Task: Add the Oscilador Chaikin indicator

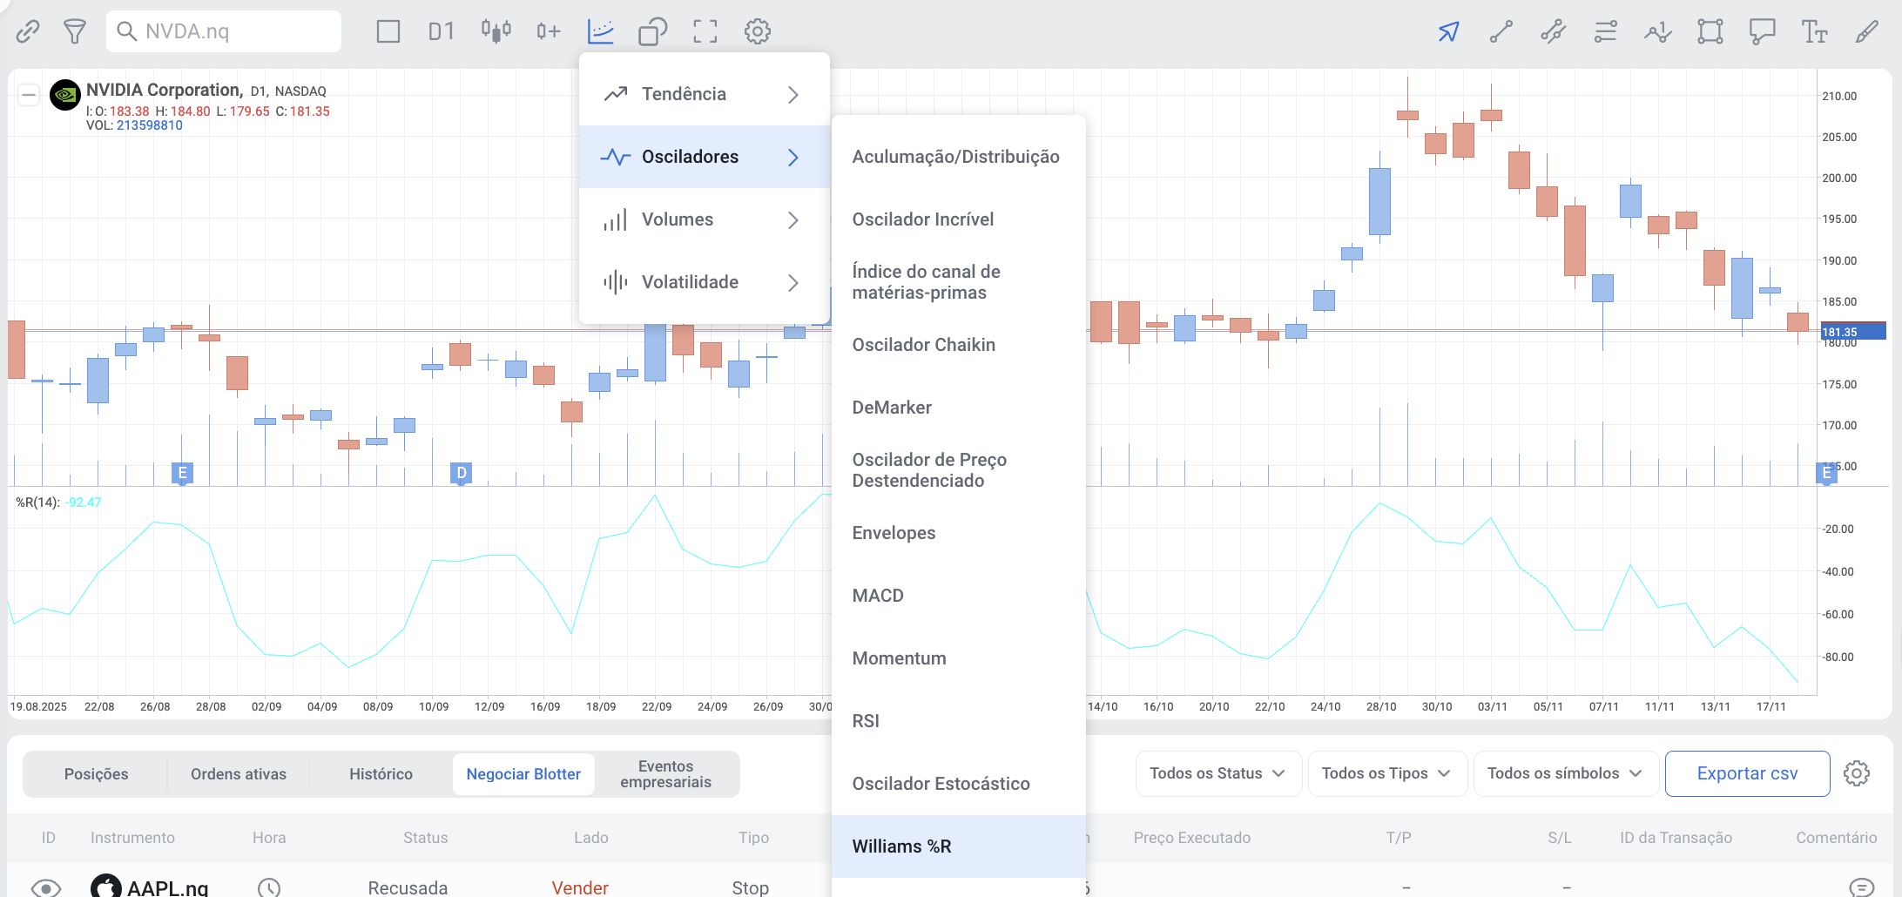Action: coord(958,345)
